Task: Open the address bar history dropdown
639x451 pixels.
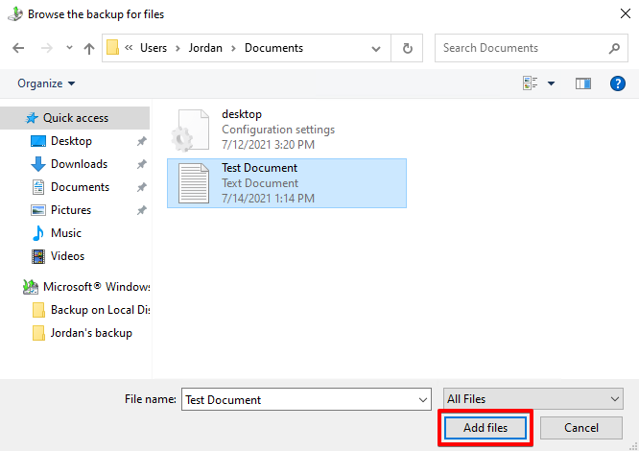Action: coord(376,49)
